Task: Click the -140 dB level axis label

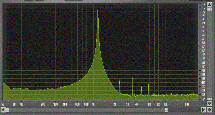Action: 203,100
